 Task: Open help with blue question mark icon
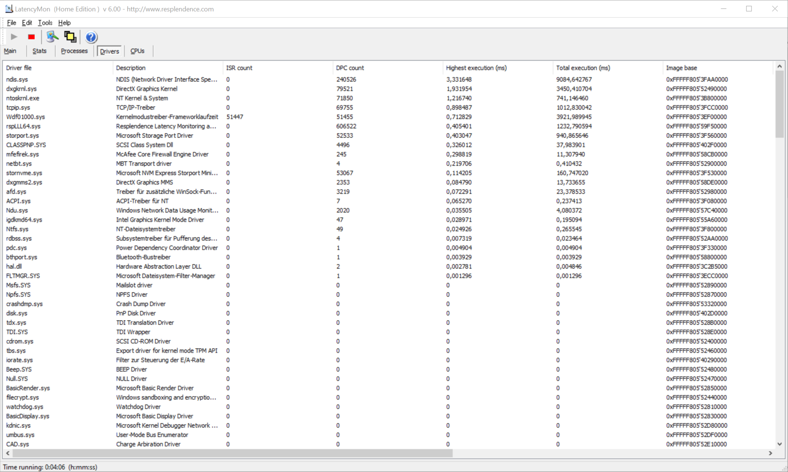tap(91, 37)
